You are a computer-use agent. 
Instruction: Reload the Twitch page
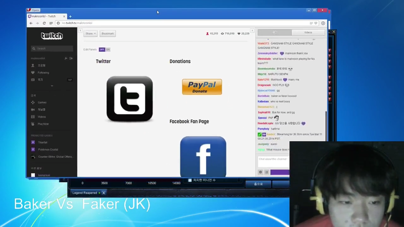[44, 23]
